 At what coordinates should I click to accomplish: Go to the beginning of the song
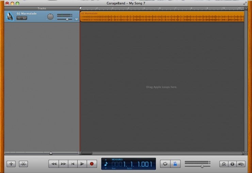tap(73, 164)
